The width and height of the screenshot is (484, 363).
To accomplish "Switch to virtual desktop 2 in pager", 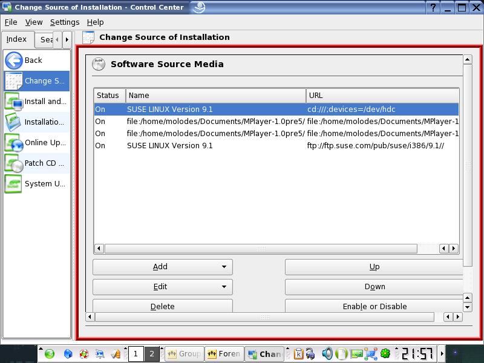I will [152, 353].
